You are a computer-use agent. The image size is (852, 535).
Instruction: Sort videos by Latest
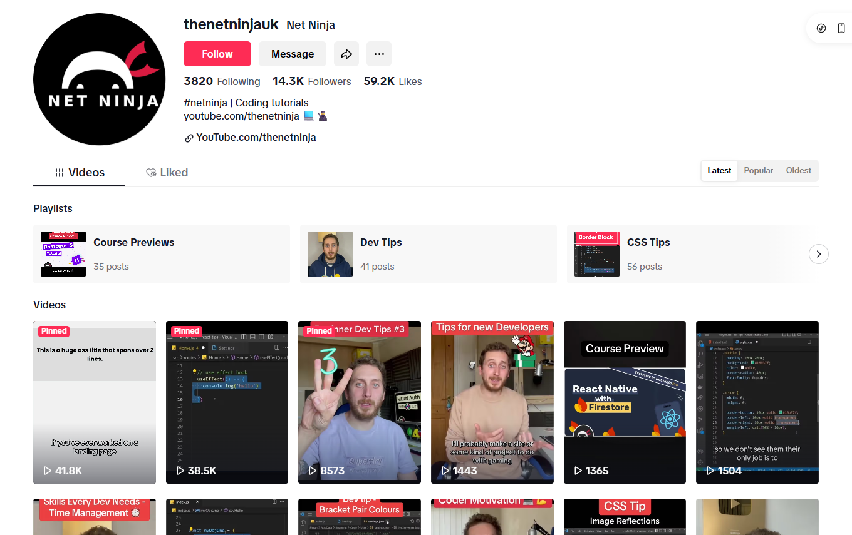pos(719,171)
